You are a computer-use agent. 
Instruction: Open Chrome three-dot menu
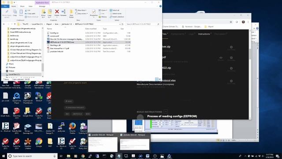248,22
